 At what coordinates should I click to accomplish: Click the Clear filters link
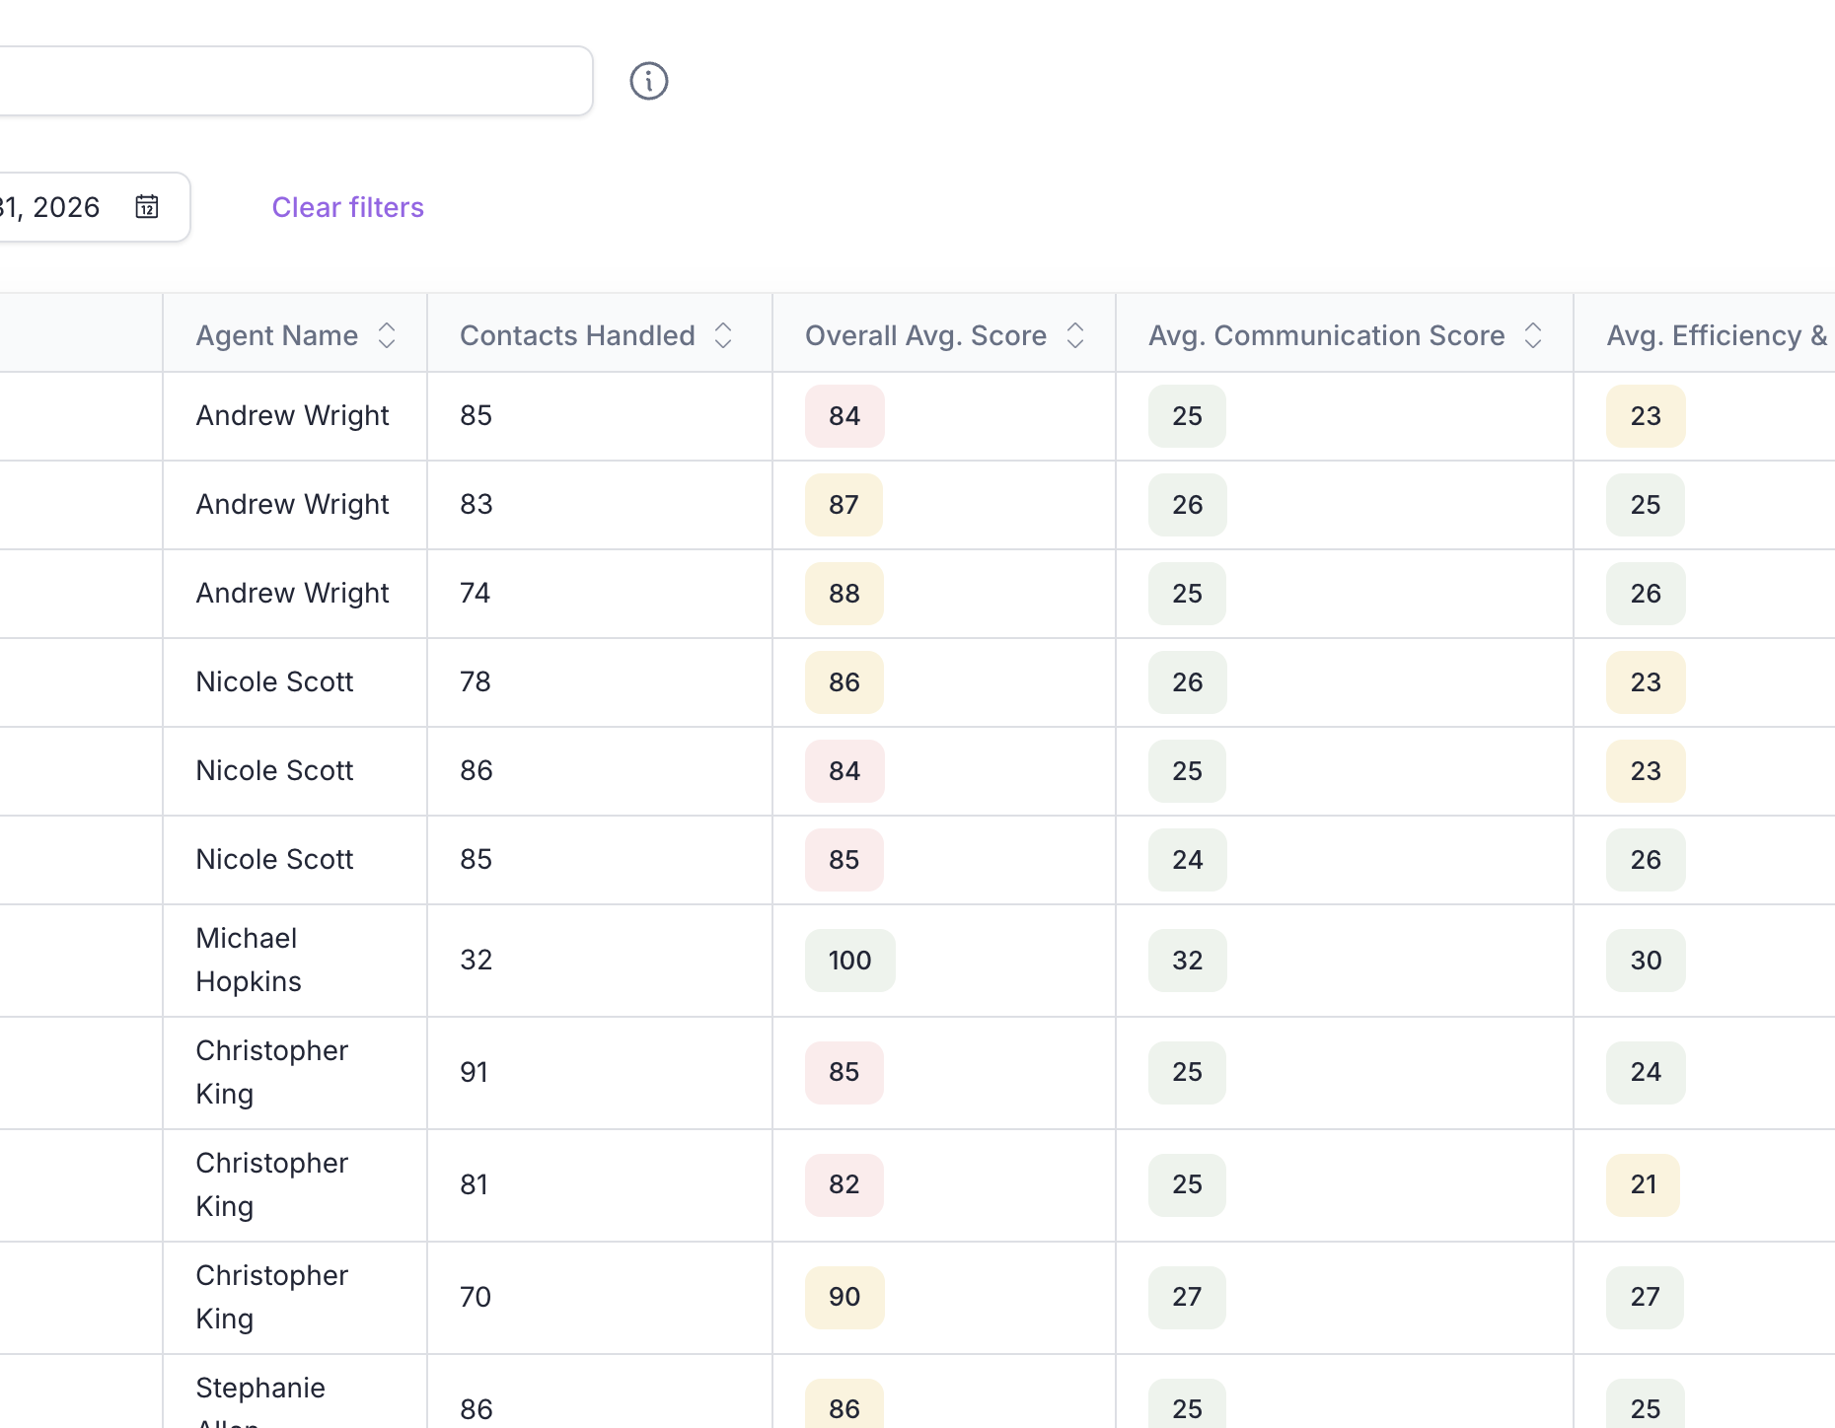pyautogui.click(x=347, y=207)
